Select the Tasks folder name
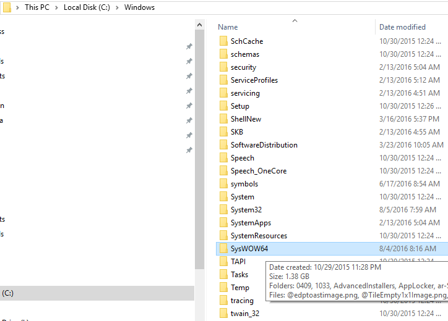448x321 pixels. 239,275
